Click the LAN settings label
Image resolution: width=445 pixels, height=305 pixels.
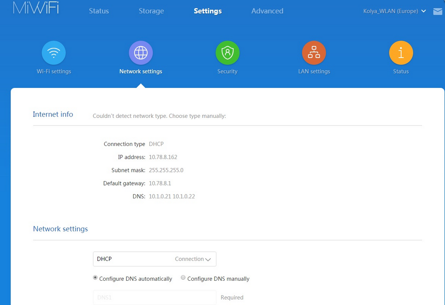[x=314, y=71]
